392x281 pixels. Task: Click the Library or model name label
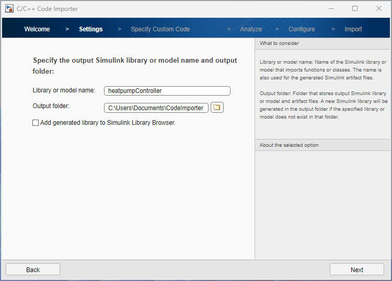point(64,90)
